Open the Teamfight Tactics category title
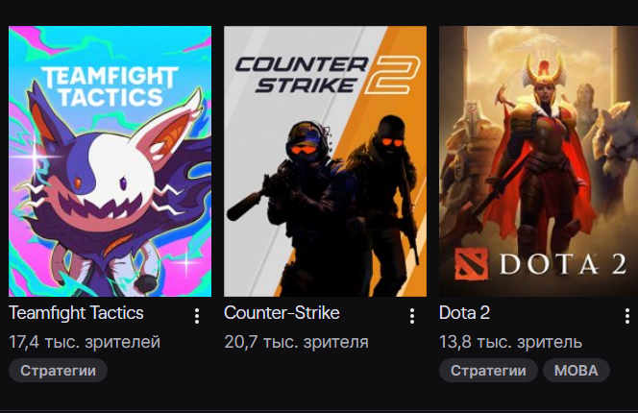This screenshot has width=638, height=413. [x=76, y=313]
